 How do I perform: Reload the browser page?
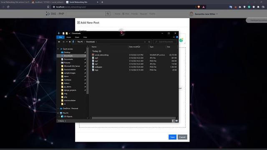(8, 7)
